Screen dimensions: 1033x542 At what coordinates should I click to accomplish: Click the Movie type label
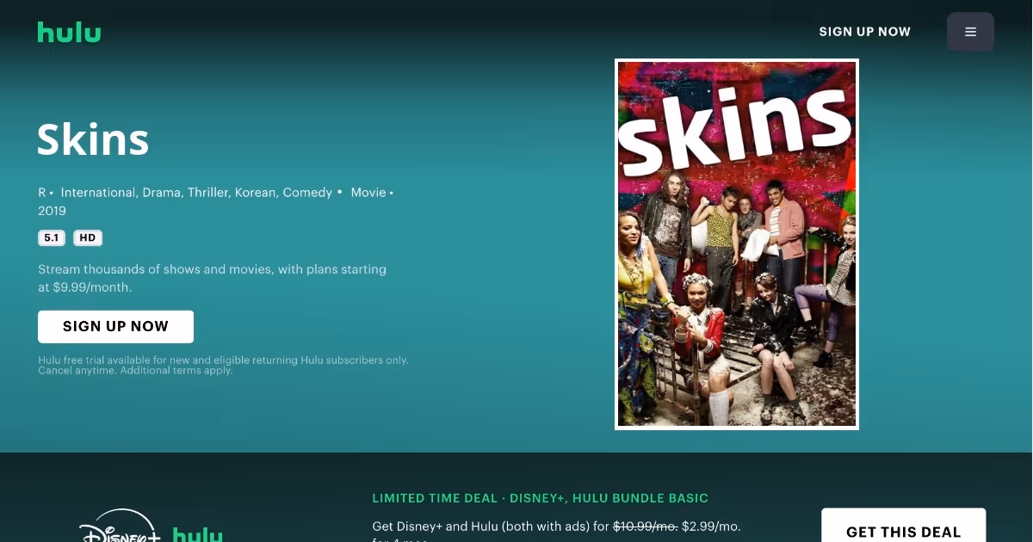click(x=368, y=193)
